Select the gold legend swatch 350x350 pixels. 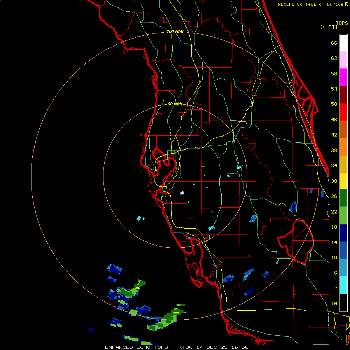click(343, 164)
